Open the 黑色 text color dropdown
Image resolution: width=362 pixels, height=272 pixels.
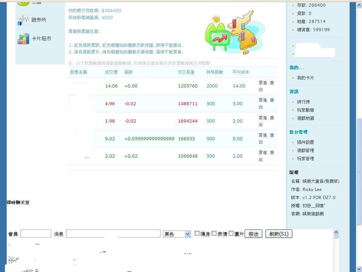coord(177,234)
